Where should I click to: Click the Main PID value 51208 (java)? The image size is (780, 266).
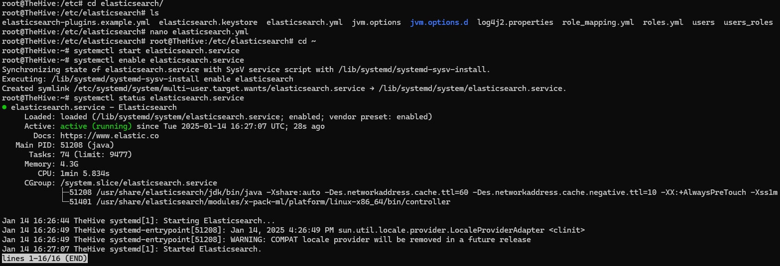point(87,145)
